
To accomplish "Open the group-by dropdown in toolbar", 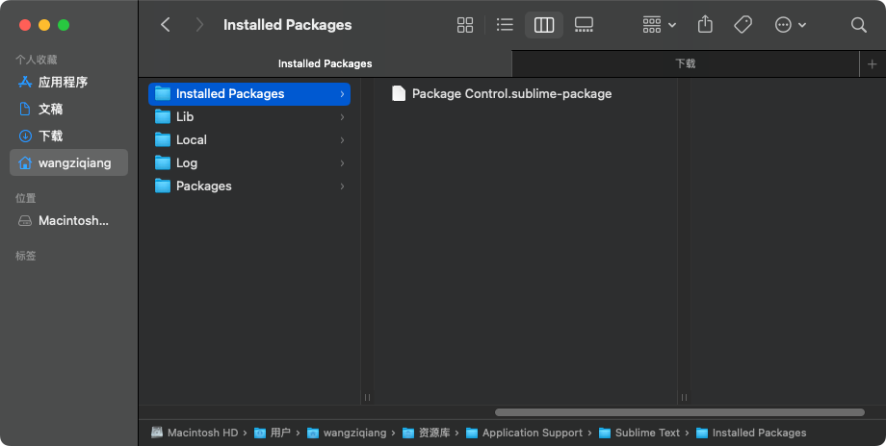I will (x=660, y=25).
